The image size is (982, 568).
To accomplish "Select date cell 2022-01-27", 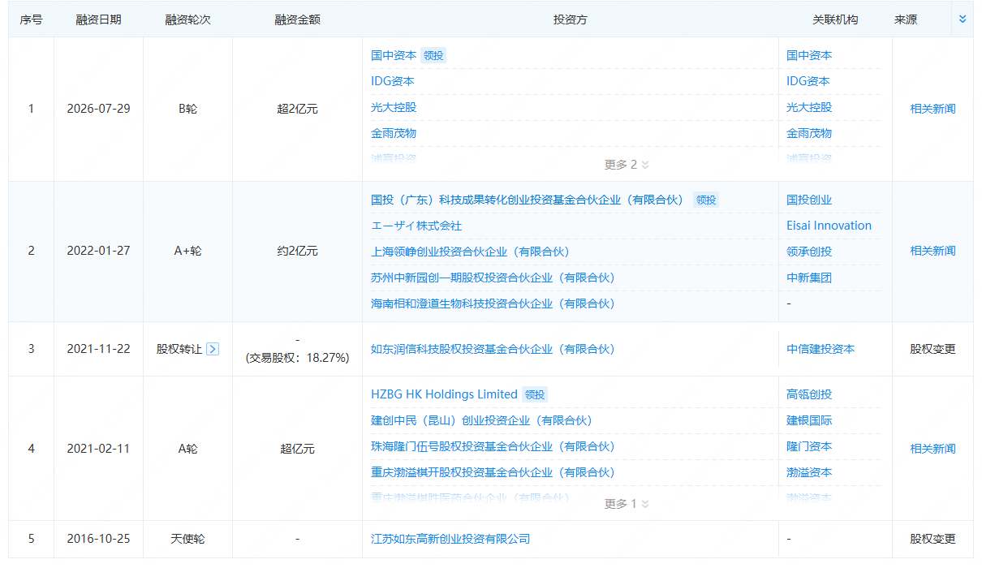I will coord(98,251).
